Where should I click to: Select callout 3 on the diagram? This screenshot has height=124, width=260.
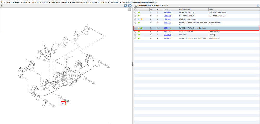coord(72,57)
